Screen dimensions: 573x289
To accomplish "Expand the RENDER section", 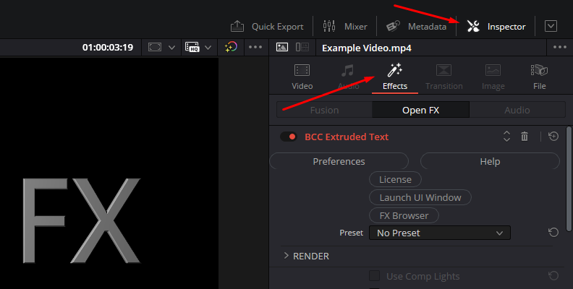I will tap(286, 256).
